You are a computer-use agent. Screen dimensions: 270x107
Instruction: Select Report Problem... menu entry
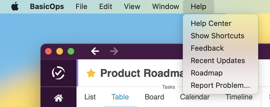point(220,86)
